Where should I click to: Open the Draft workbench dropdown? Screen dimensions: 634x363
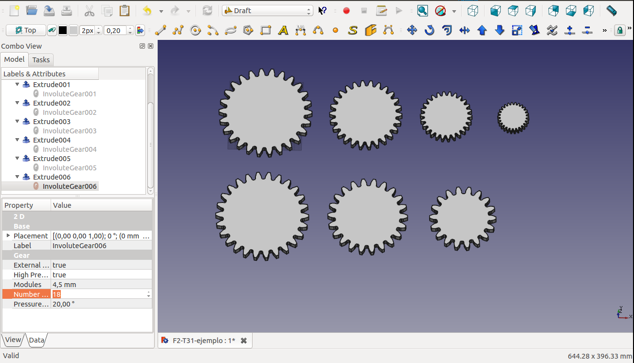[x=267, y=11]
